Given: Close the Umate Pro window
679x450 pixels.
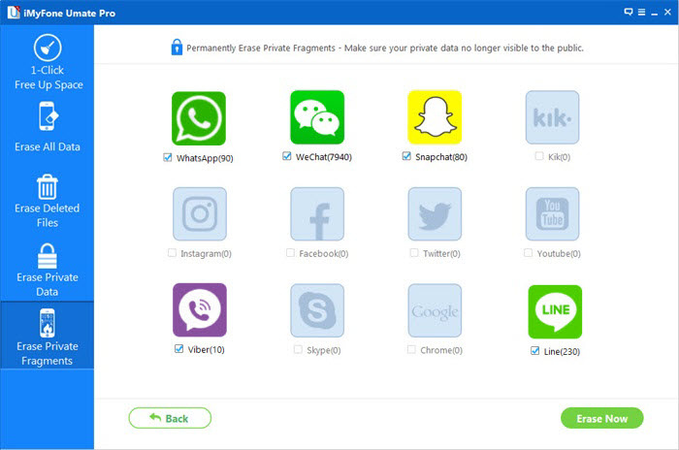Looking at the screenshot, I should tap(667, 13).
